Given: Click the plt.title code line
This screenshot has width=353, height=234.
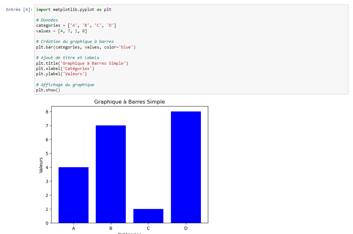Looking at the screenshot, I should [82, 63].
